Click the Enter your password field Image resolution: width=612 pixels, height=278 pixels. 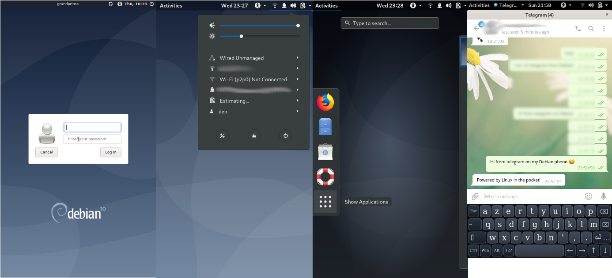coord(92,139)
